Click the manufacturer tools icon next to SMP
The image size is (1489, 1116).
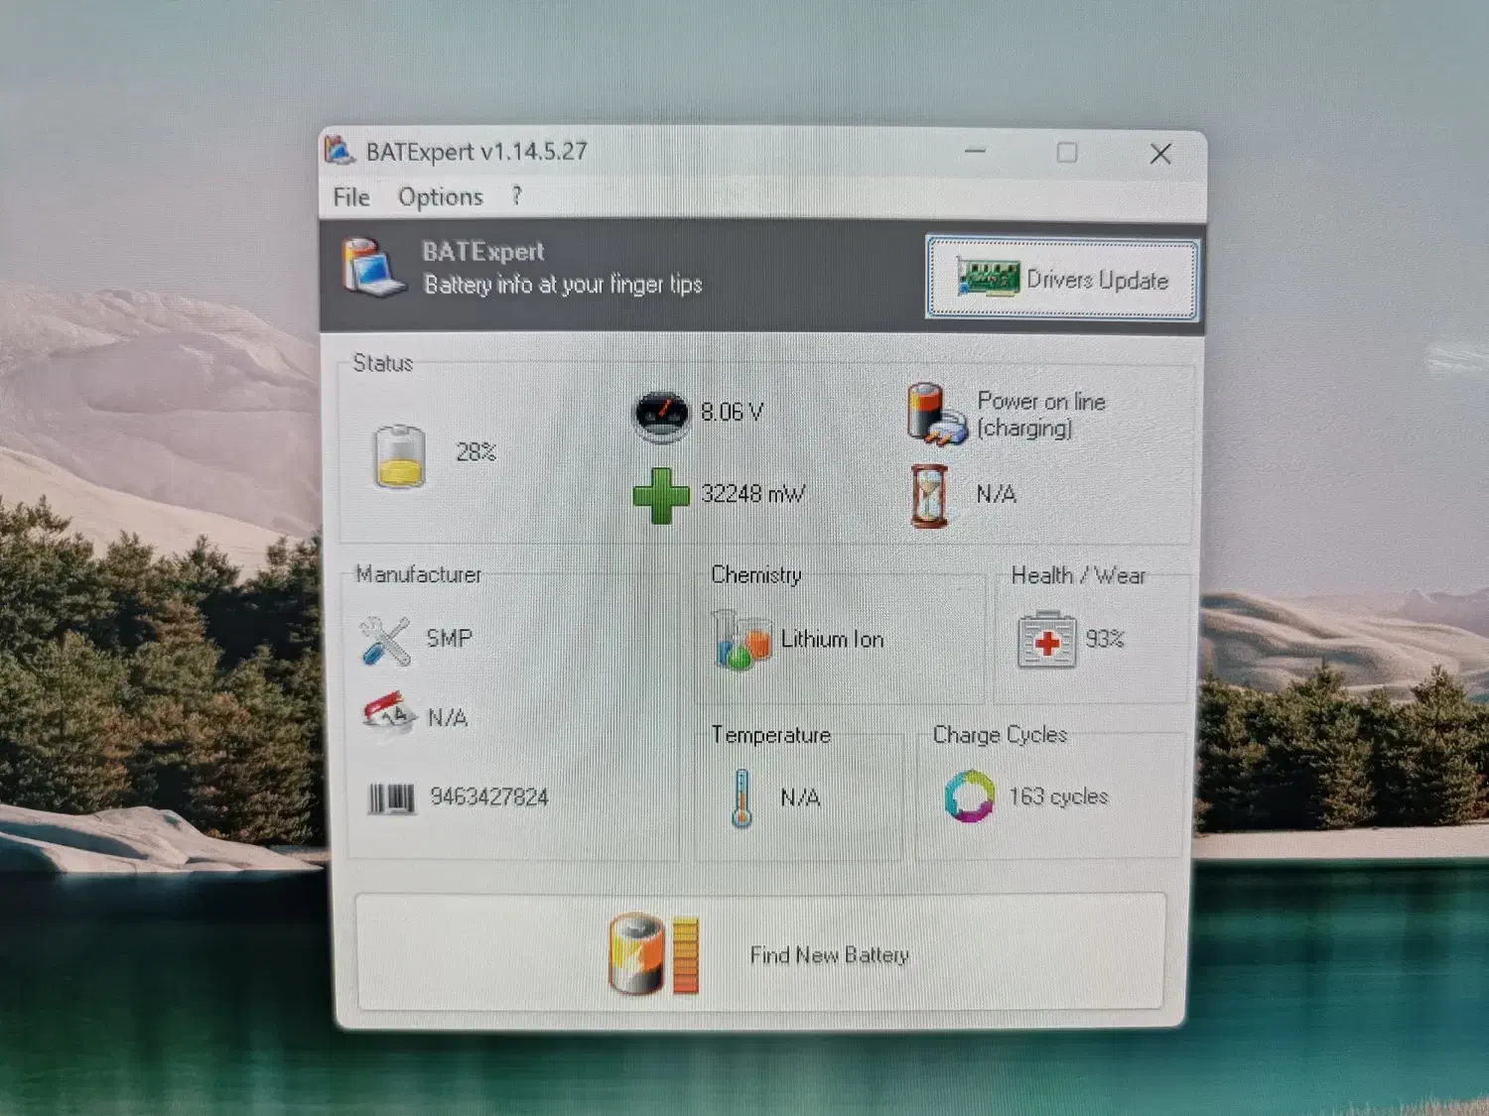click(x=385, y=640)
